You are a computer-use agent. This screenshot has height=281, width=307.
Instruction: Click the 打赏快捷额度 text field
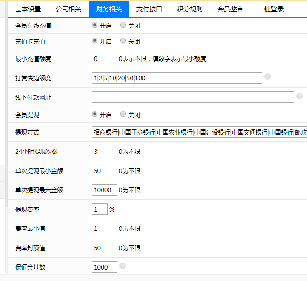[x=176, y=78]
